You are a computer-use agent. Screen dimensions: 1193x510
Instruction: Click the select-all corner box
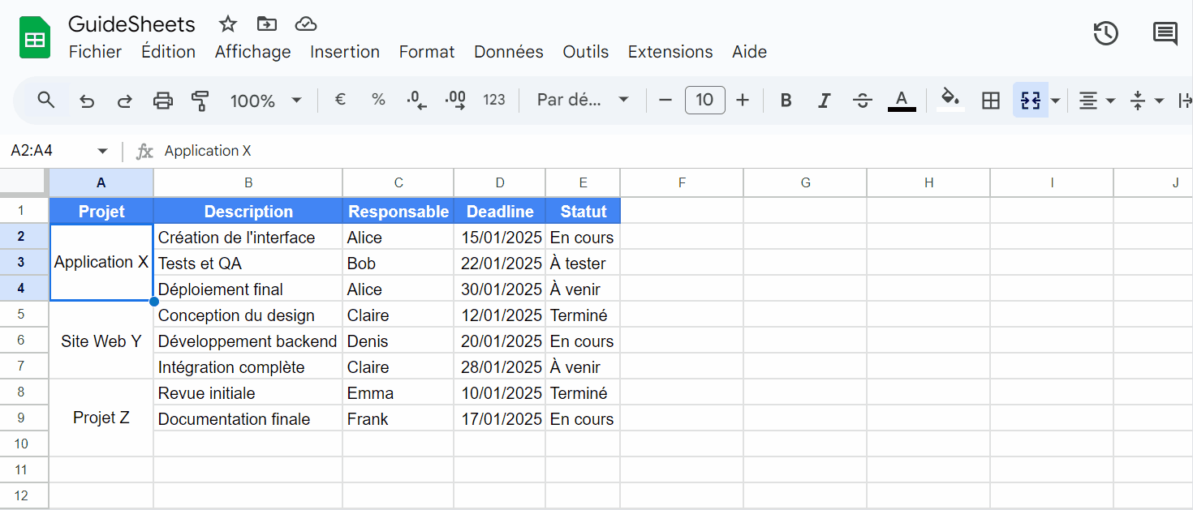coord(24,182)
